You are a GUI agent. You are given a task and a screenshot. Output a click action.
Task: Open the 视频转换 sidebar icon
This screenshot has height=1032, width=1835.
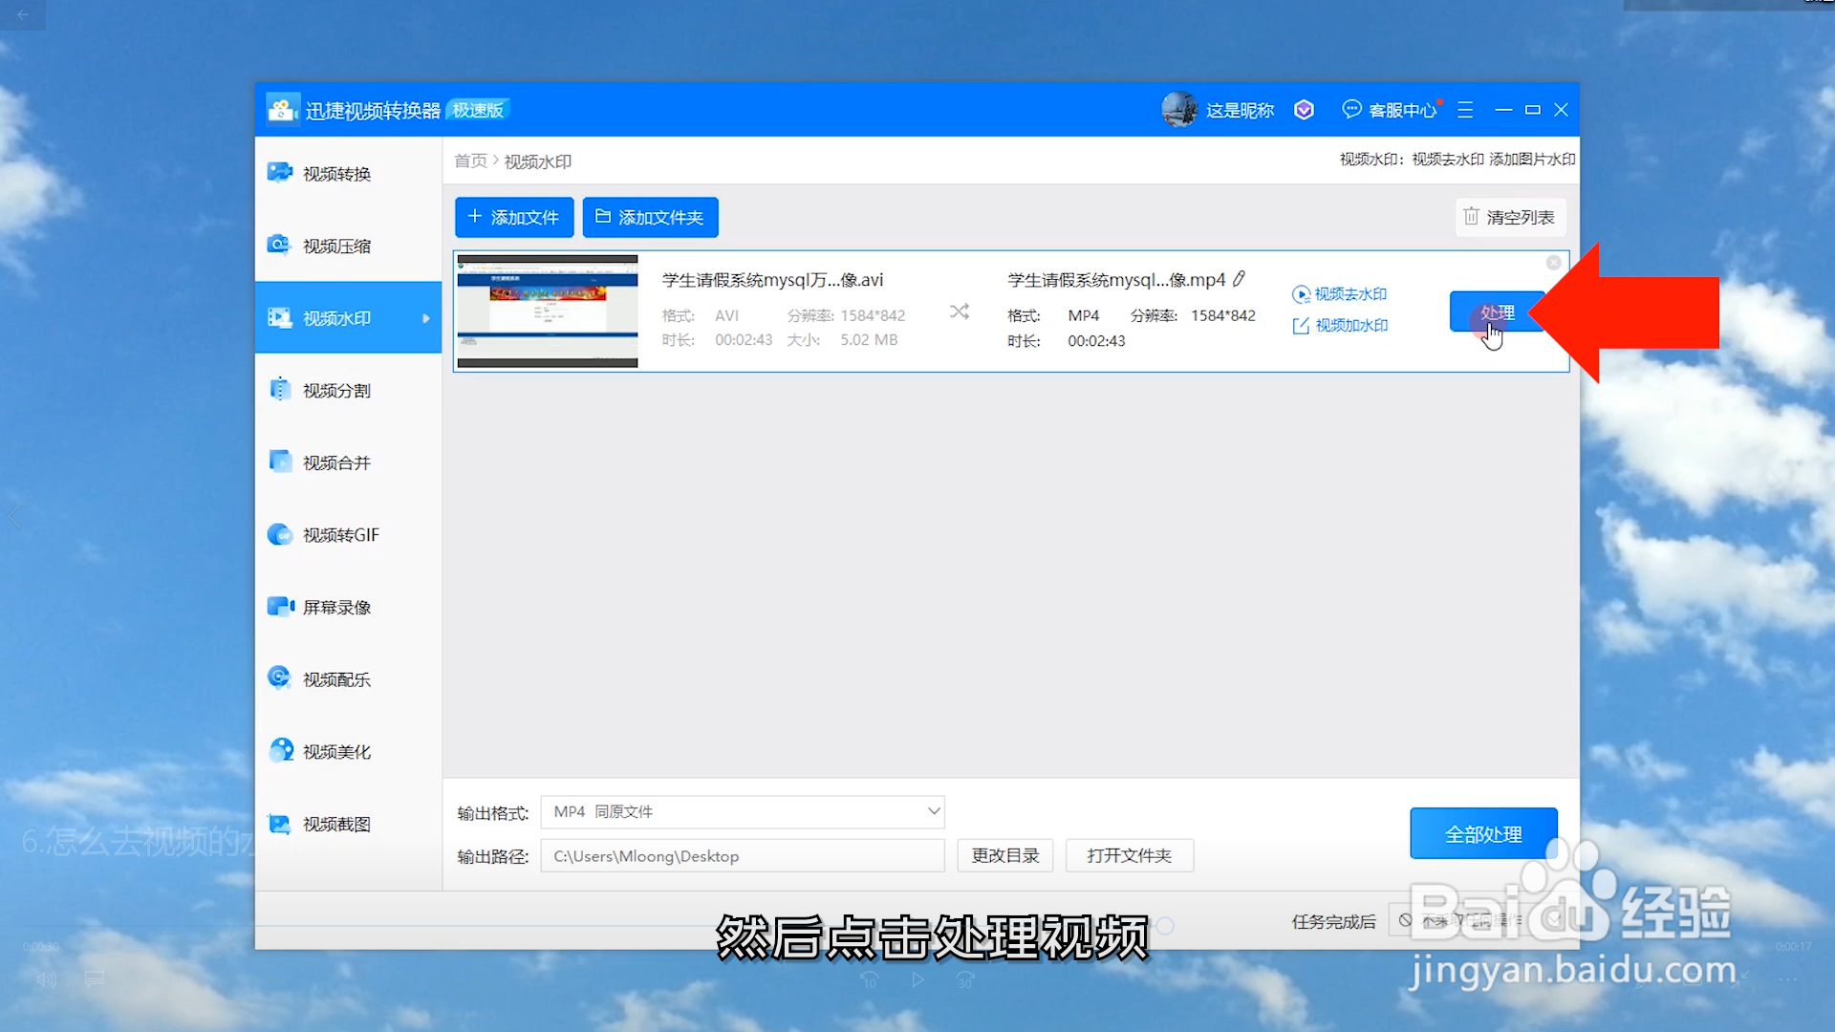pos(279,173)
